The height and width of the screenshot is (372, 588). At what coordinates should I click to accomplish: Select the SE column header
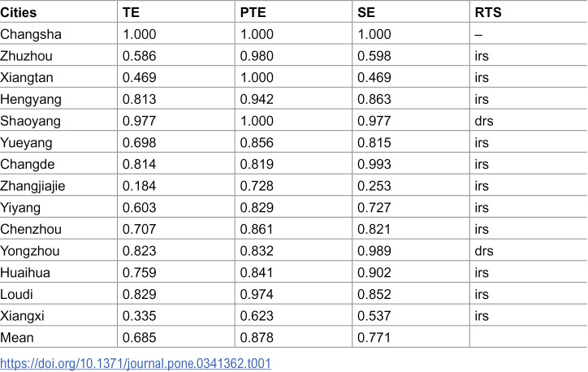pos(366,12)
